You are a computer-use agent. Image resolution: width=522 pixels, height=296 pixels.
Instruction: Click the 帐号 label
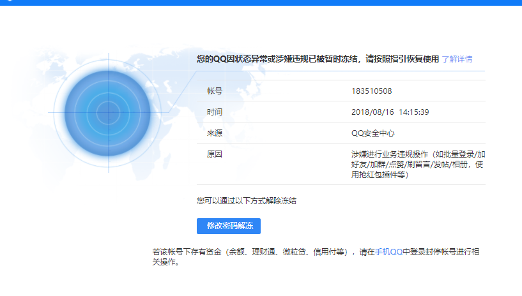(x=215, y=91)
